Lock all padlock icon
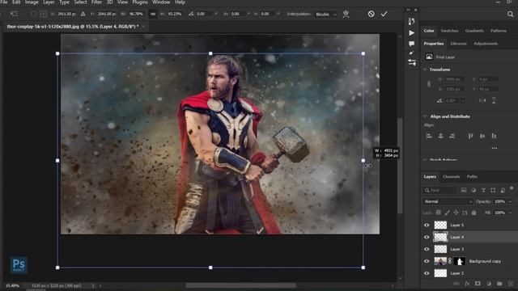 pyautogui.click(x=473, y=213)
